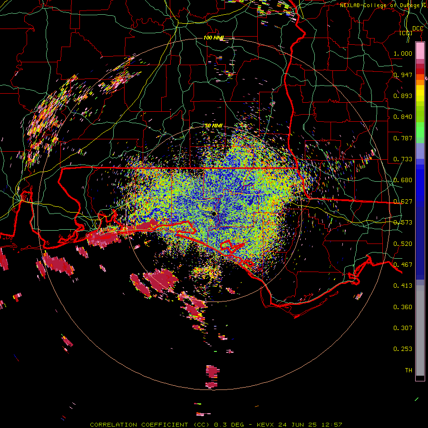Click the 0.413 scale value

(403, 285)
